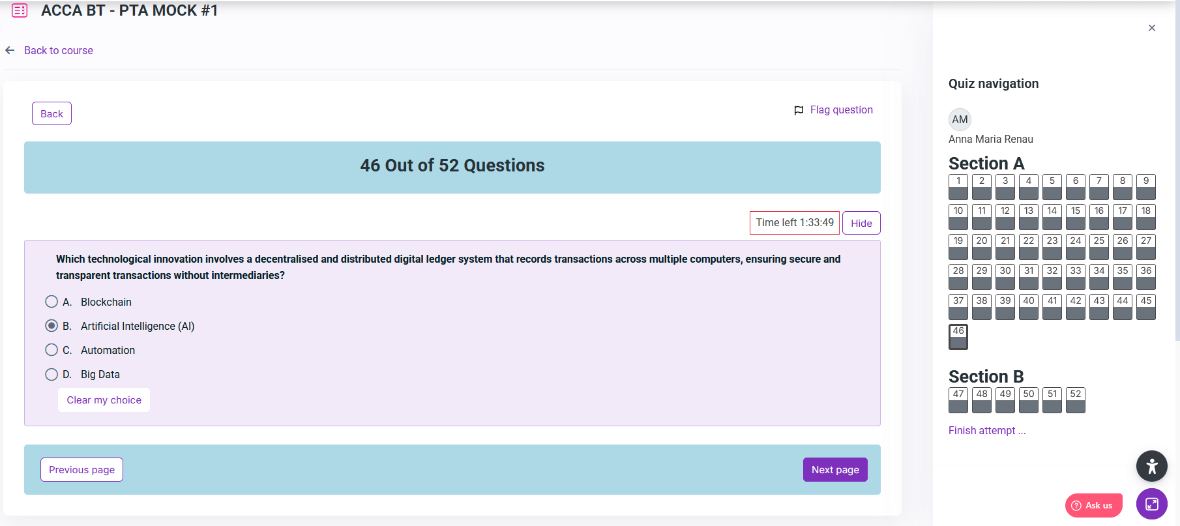Jump to question 47 in Section B
Viewport: 1180px width, 526px height.
tap(958, 400)
